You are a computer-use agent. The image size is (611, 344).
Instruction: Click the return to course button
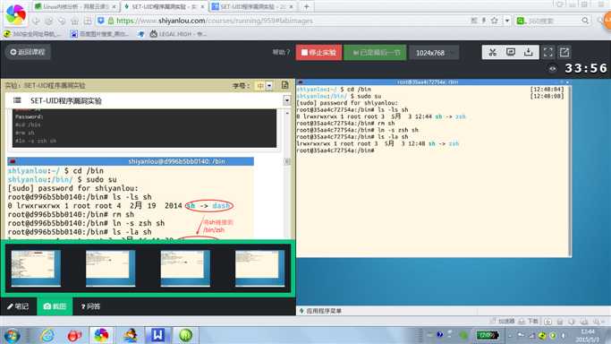[28, 52]
